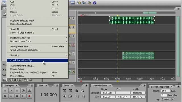Click the toolbar icon with arrows, second after view

[84, 3]
